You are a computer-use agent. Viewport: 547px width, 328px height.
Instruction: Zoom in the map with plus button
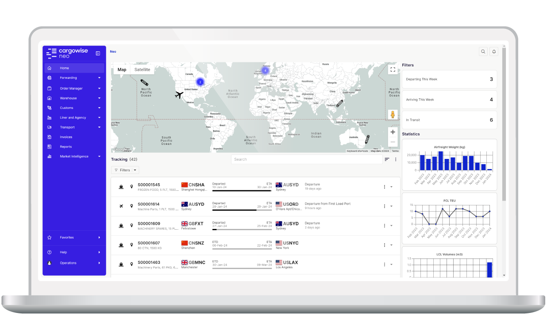tap(393, 132)
